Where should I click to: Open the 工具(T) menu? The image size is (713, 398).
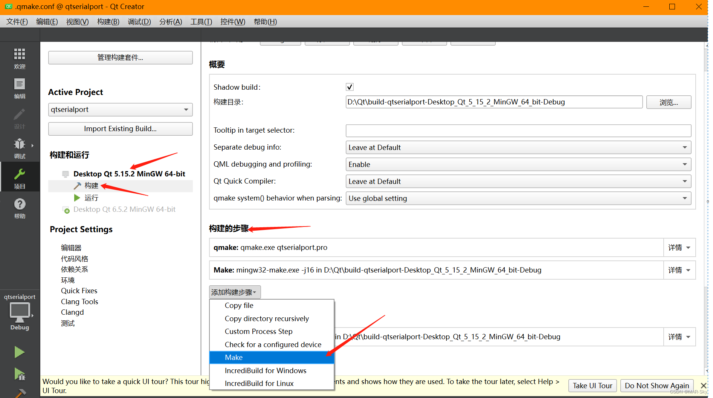[201, 22]
